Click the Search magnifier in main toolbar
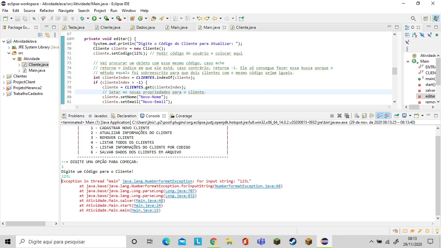 (x=413, y=19)
